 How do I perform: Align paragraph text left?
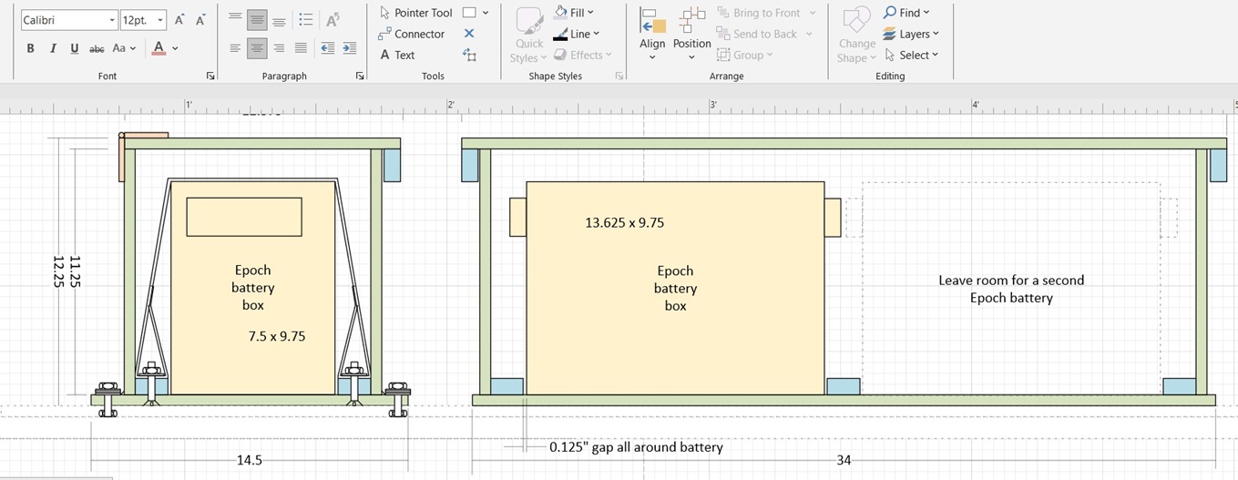[x=236, y=48]
